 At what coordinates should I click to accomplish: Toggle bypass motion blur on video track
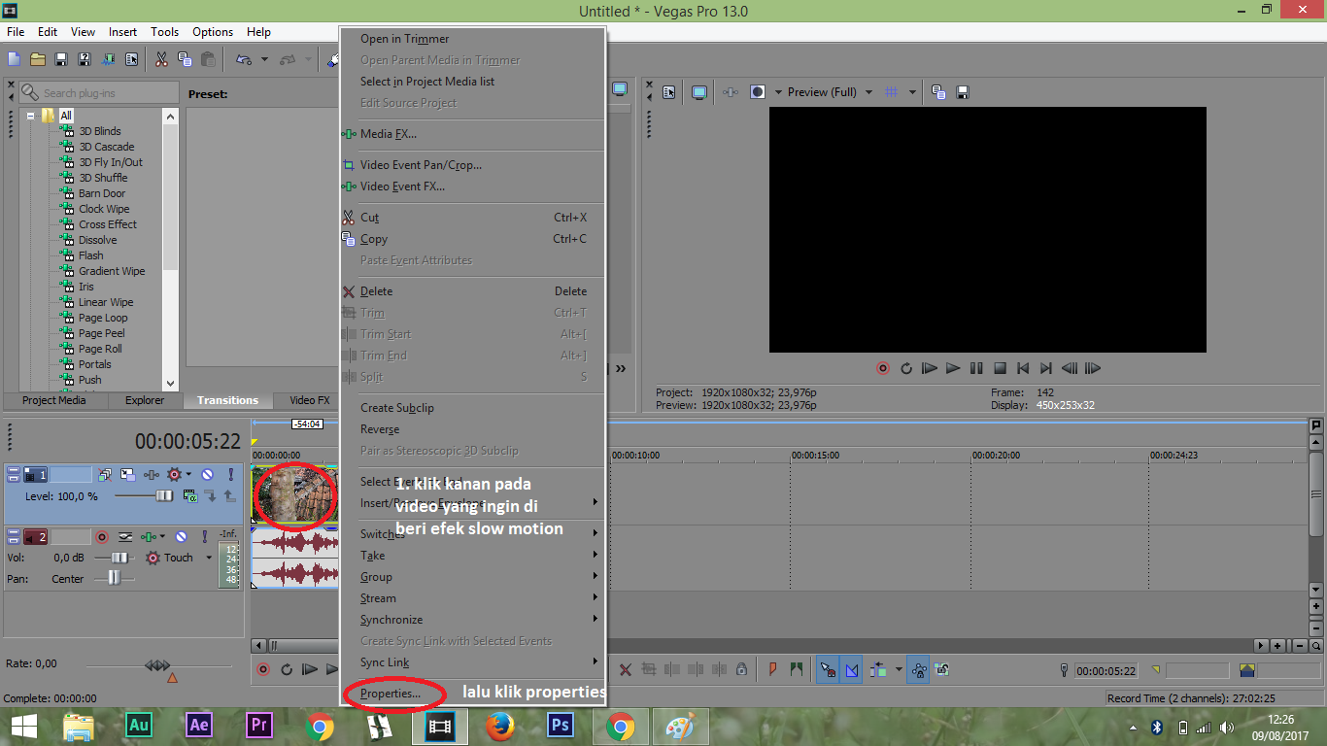tap(105, 475)
